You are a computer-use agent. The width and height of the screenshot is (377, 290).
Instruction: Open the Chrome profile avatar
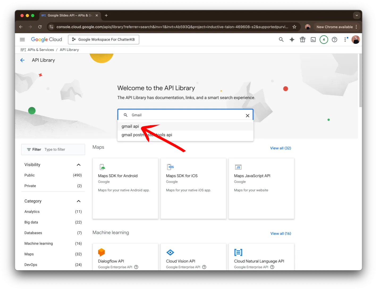(308, 27)
